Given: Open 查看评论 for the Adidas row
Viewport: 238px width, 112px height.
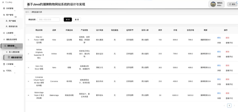Looking at the screenshot, I should (x=229, y=57).
